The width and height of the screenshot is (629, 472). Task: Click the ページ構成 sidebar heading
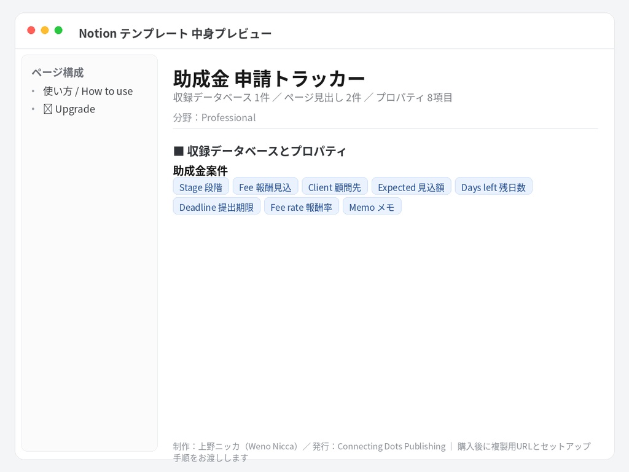[58, 73]
